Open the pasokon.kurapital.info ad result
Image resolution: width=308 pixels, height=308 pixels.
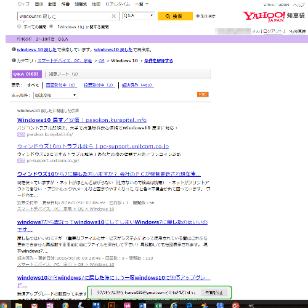(82, 120)
